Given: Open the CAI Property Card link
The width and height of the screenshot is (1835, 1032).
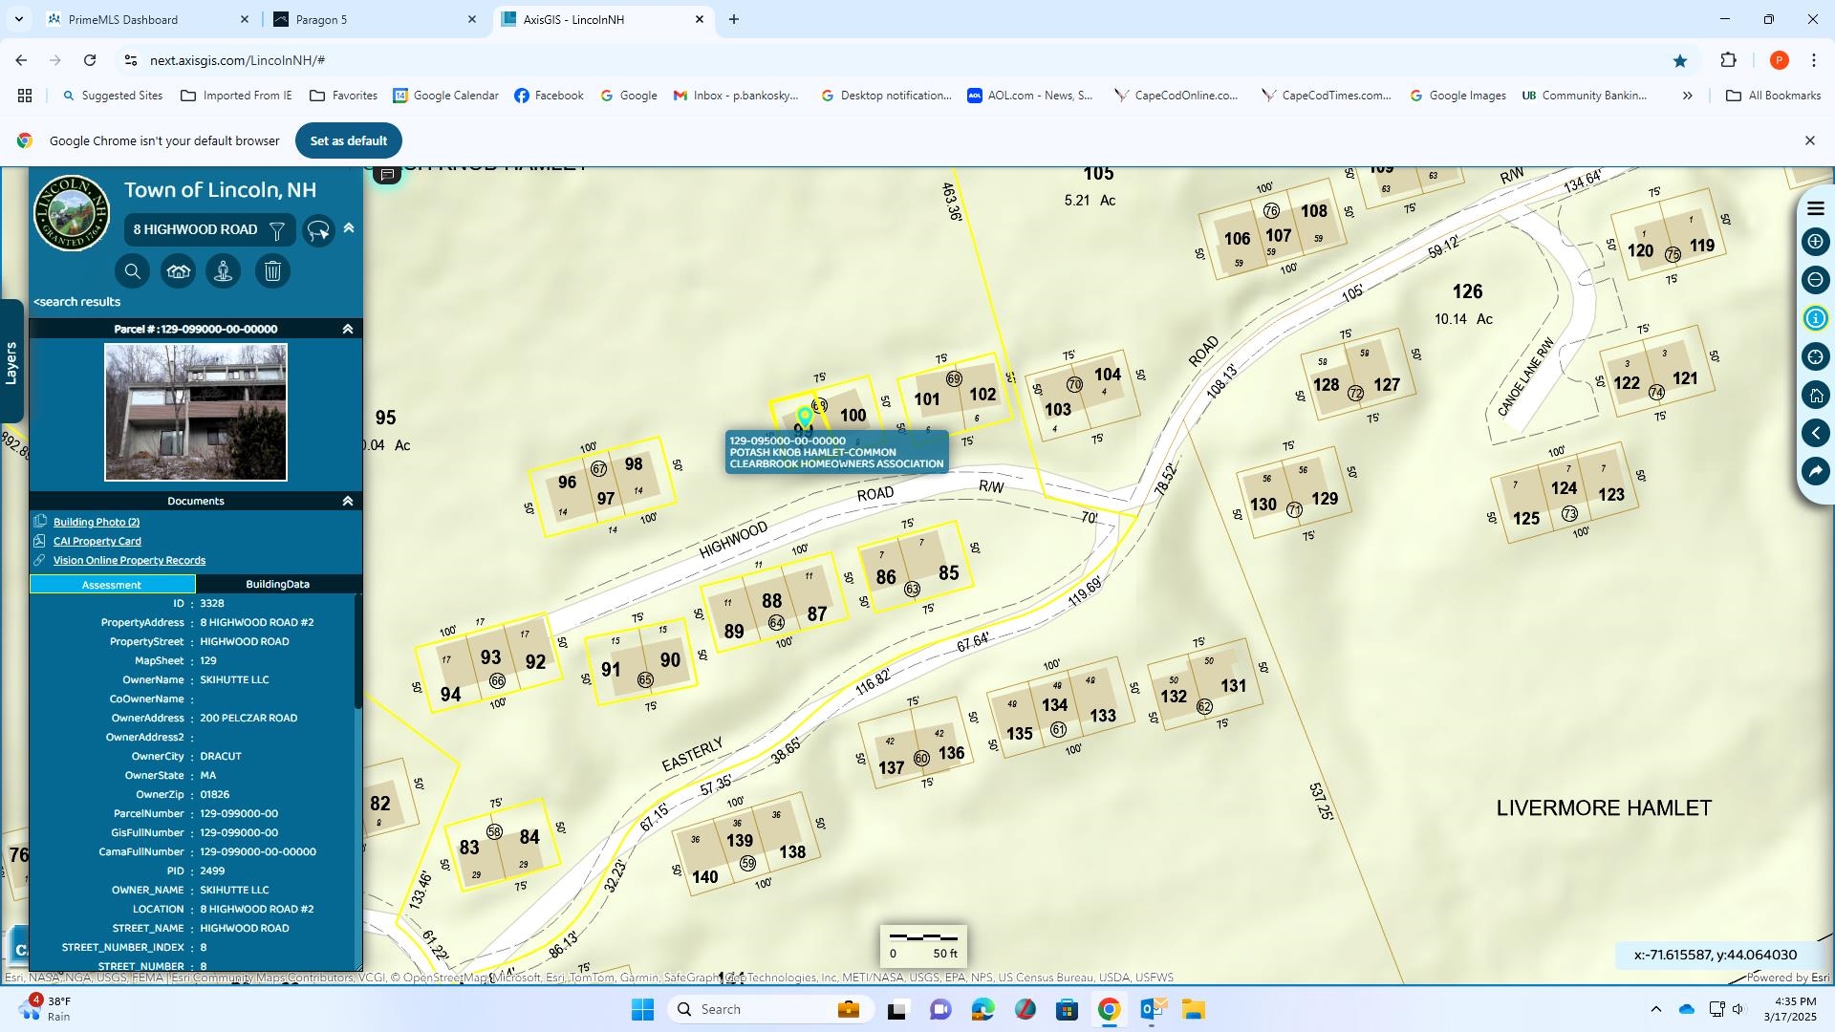Looking at the screenshot, I should coord(97,541).
